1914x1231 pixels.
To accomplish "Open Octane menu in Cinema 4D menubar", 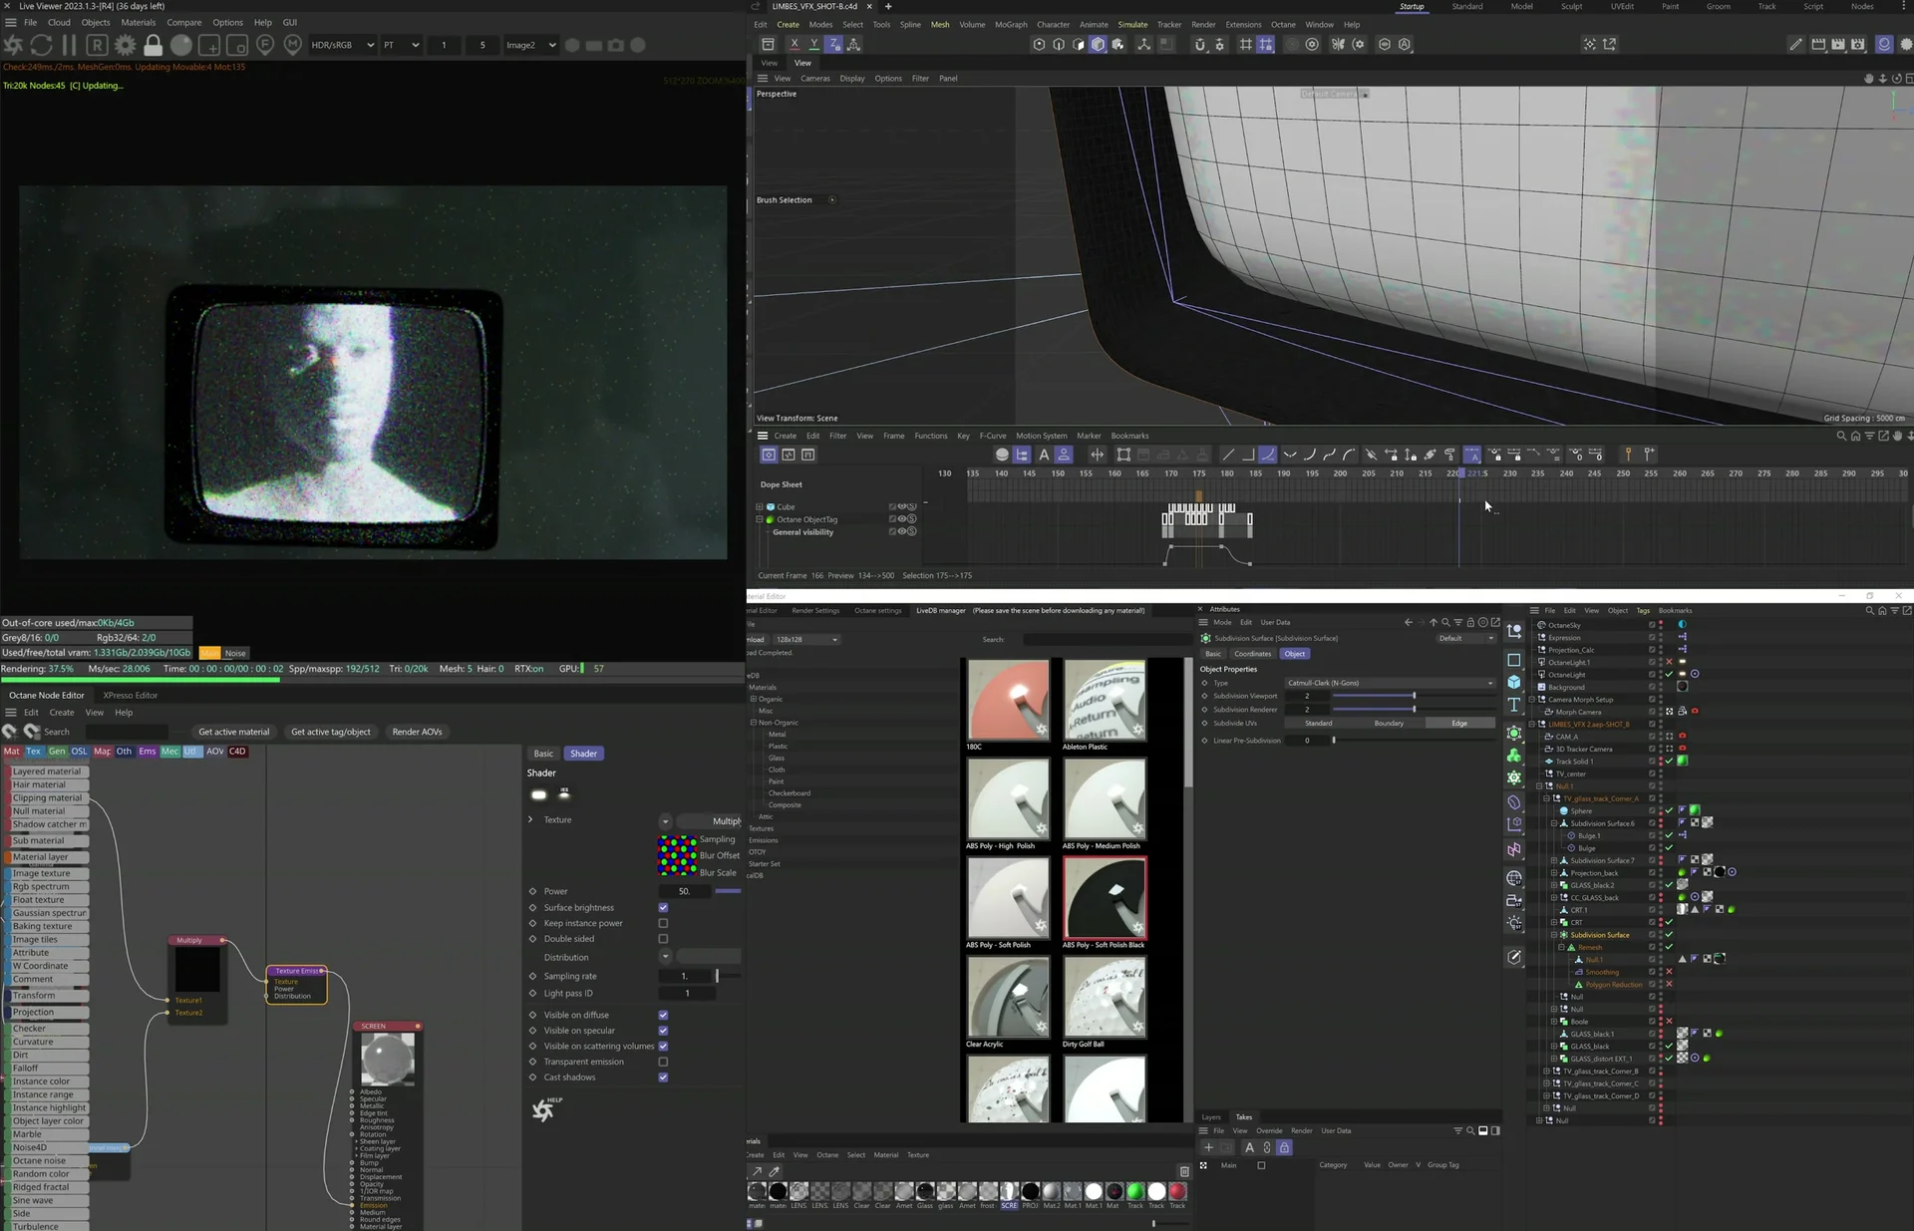I will pyautogui.click(x=1283, y=24).
